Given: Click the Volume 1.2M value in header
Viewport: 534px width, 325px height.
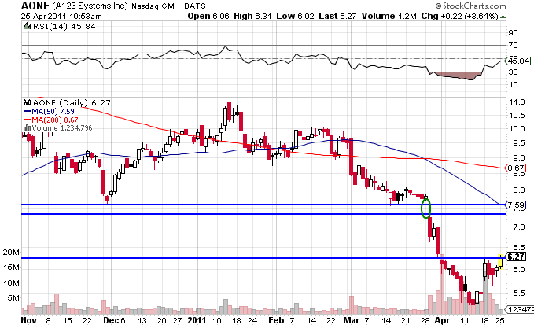Looking at the screenshot, I should point(389,16).
